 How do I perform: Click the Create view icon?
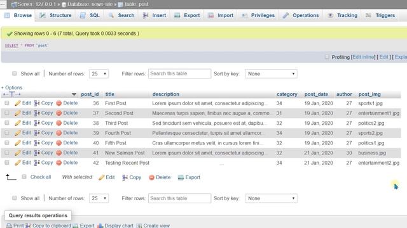(x=139, y=225)
